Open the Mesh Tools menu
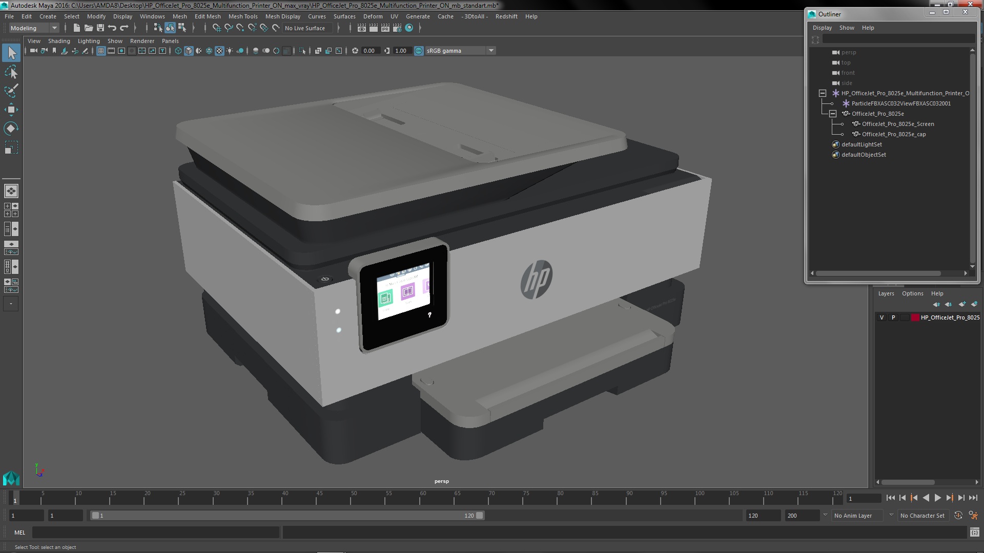Image resolution: width=984 pixels, height=553 pixels. pos(242,16)
